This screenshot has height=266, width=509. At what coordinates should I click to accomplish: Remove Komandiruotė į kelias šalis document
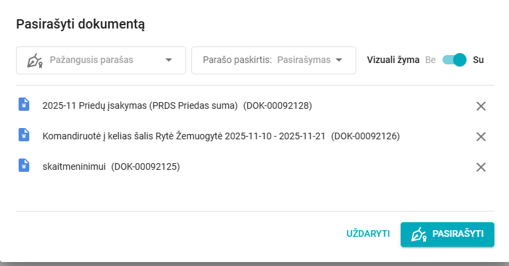click(481, 137)
